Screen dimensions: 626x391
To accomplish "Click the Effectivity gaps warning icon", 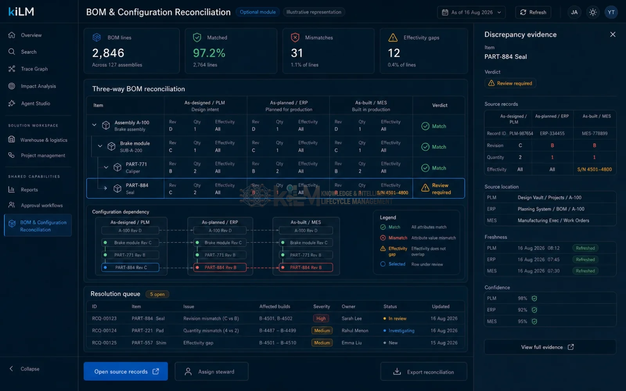I will point(393,38).
